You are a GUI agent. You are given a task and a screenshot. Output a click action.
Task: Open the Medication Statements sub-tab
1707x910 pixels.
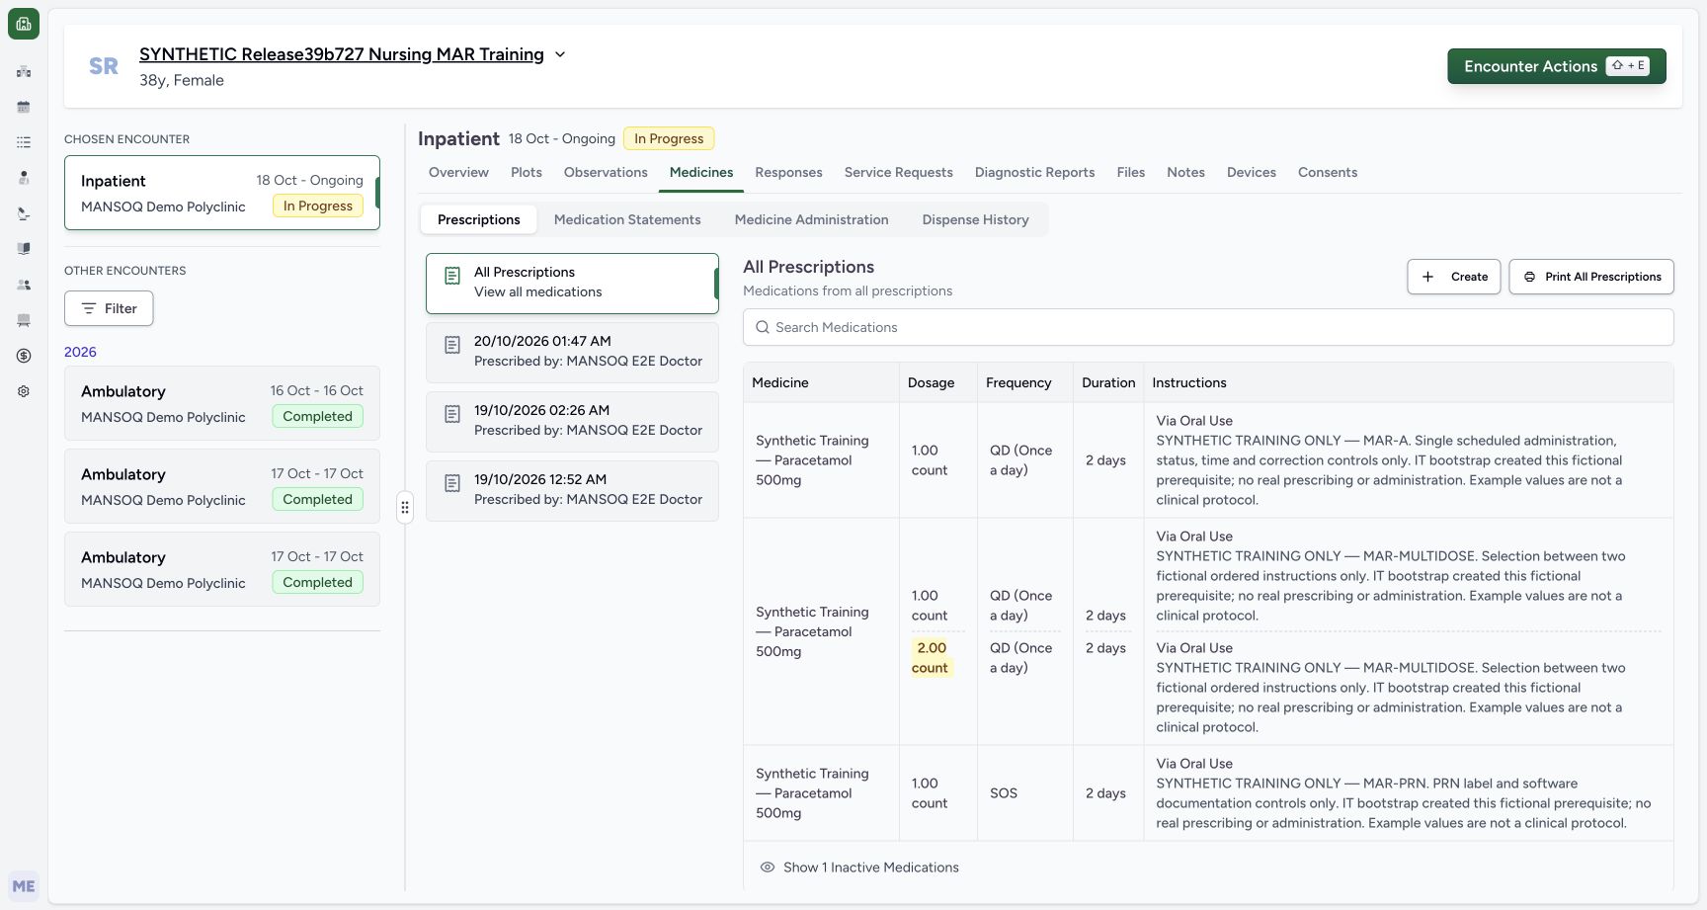pos(627,219)
